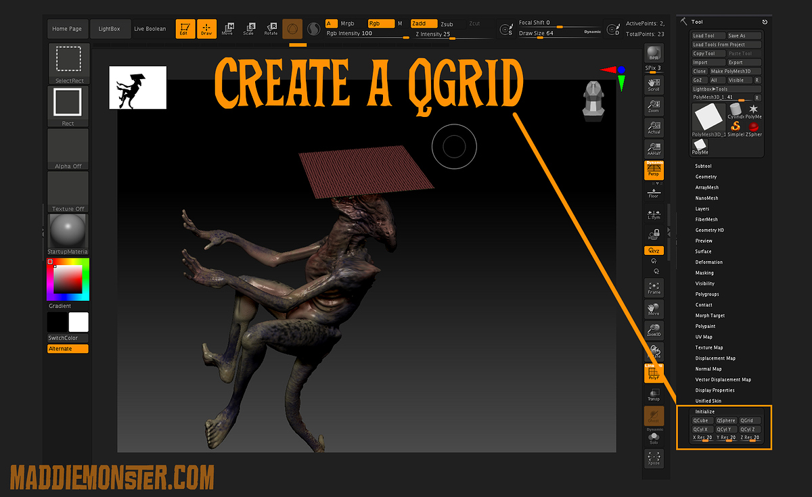Toggle Solo mode

pyautogui.click(x=654, y=439)
